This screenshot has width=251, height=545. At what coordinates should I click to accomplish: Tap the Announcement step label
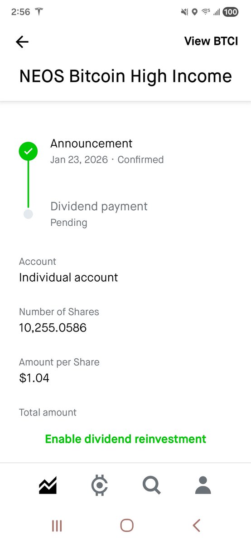point(92,144)
